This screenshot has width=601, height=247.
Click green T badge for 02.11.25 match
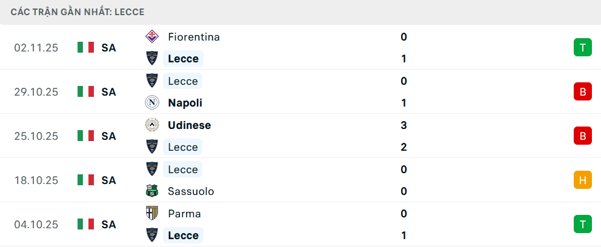(x=582, y=48)
